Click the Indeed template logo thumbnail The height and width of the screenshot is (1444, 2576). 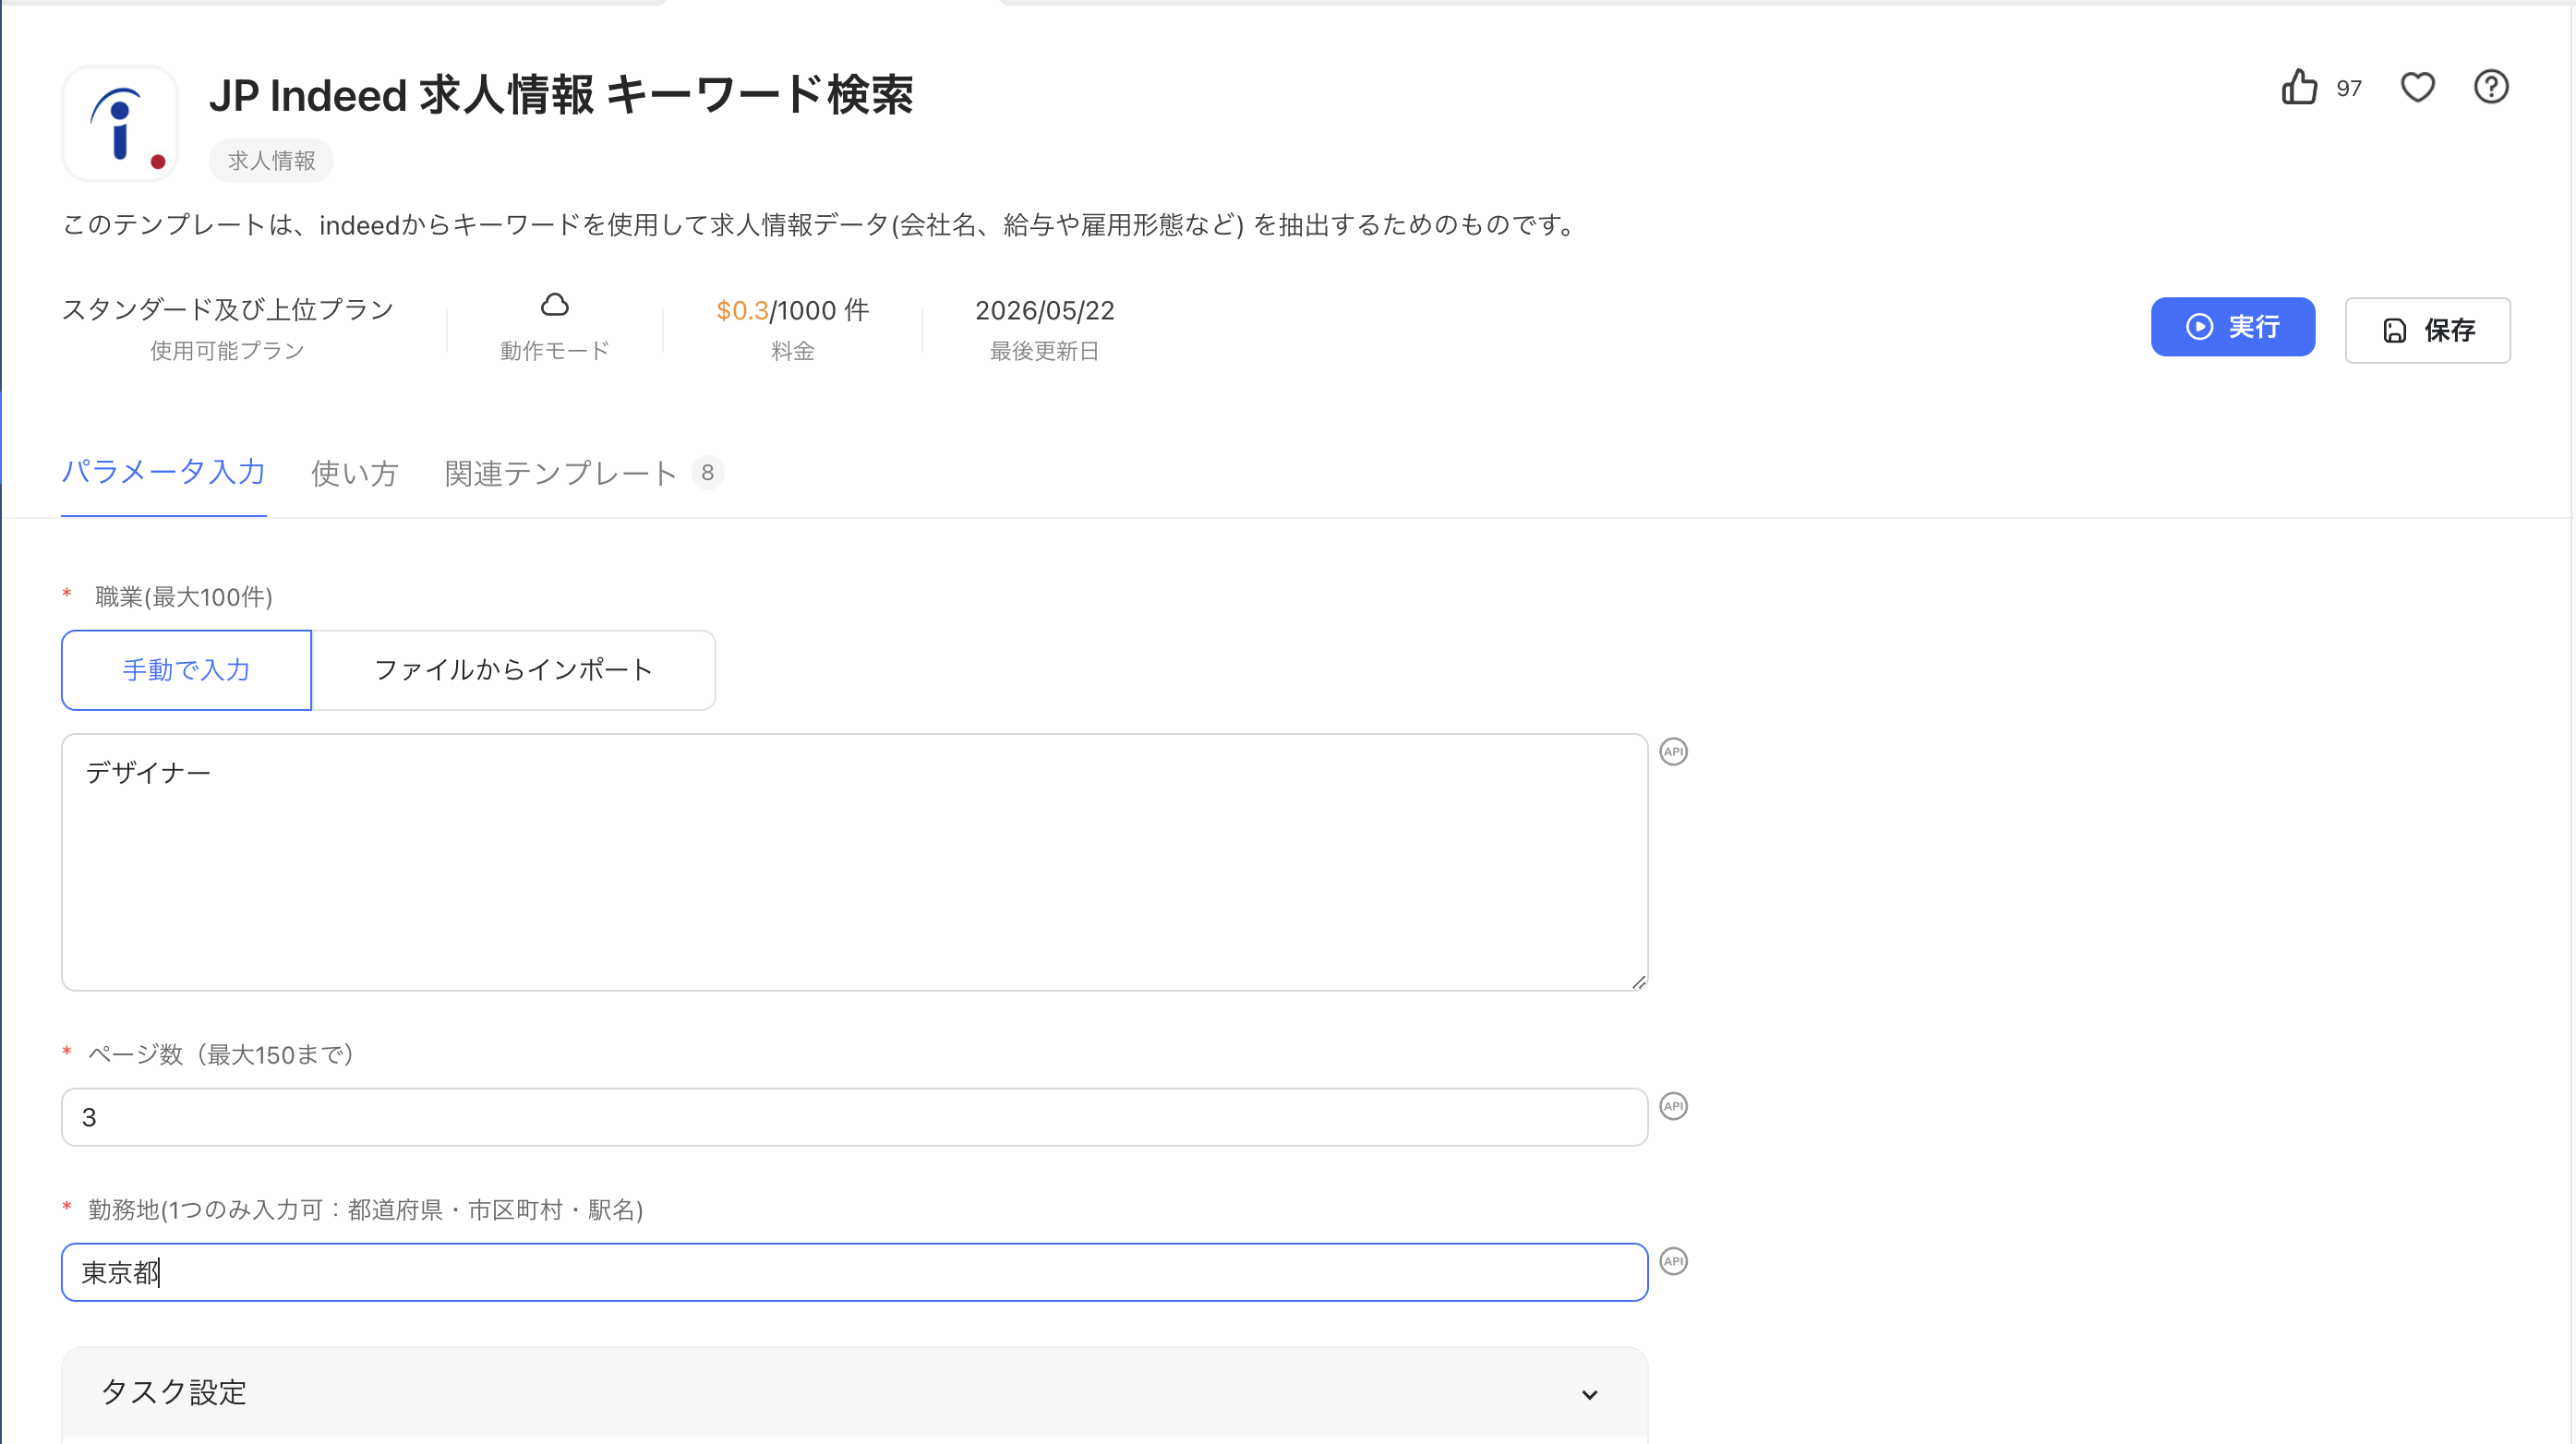click(x=120, y=124)
